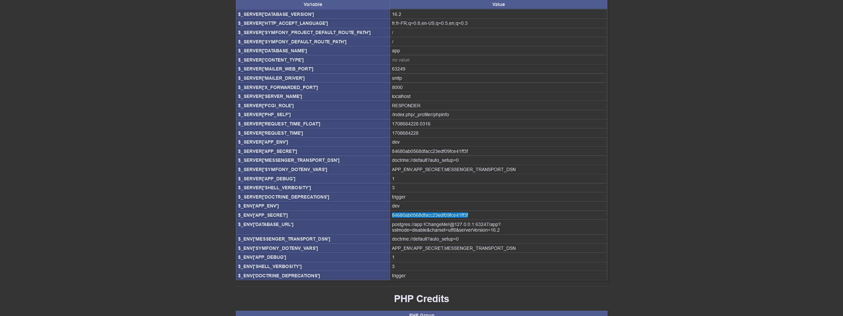The image size is (843, 316).
Task: Click the $_ENV['DOCTRINE_DEPRECATIONS'] variable cell
Action: coord(279,276)
